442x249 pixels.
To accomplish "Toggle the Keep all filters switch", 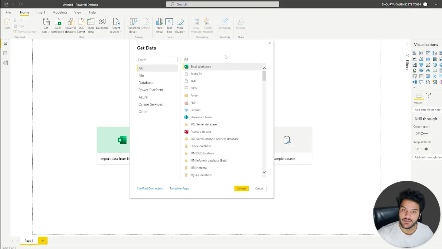I will click(x=424, y=149).
